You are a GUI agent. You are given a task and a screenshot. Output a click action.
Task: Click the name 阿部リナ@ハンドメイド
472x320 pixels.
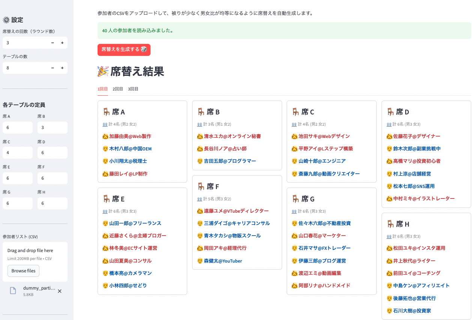click(324, 285)
